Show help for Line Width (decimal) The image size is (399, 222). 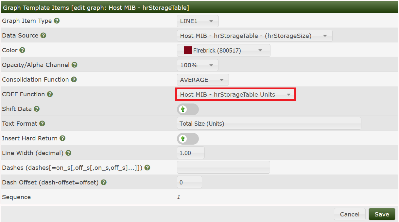(68, 153)
